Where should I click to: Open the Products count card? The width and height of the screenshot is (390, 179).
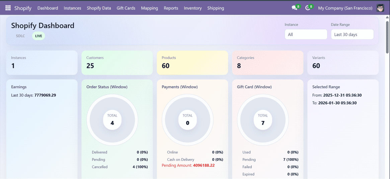[x=192, y=63]
